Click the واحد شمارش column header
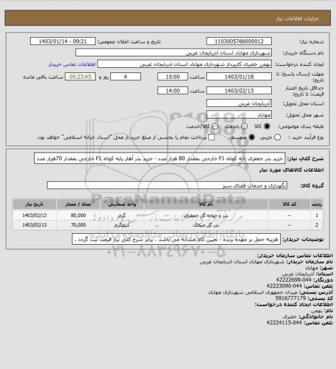336x369 pixels. pyautogui.click(x=122, y=204)
